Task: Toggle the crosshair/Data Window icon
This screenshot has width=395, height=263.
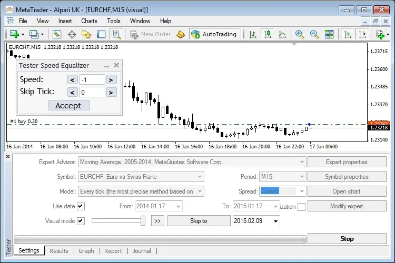Action: point(72,34)
